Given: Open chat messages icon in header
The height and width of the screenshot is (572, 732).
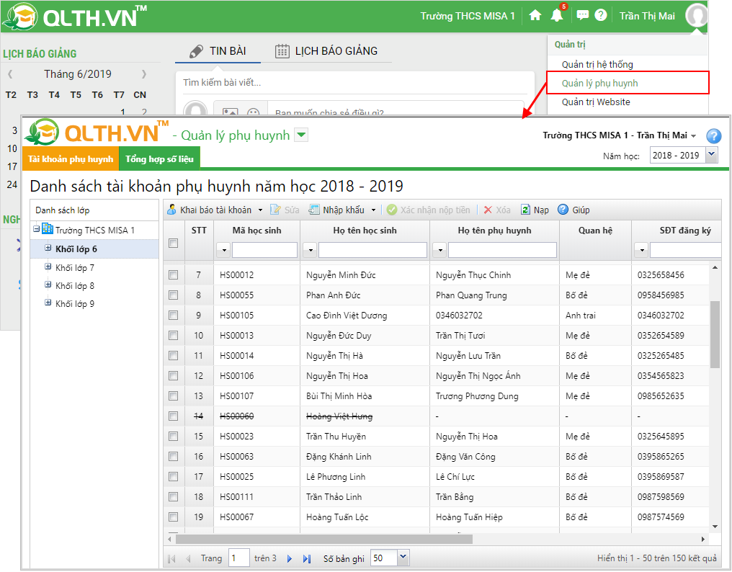Looking at the screenshot, I should point(582,15).
